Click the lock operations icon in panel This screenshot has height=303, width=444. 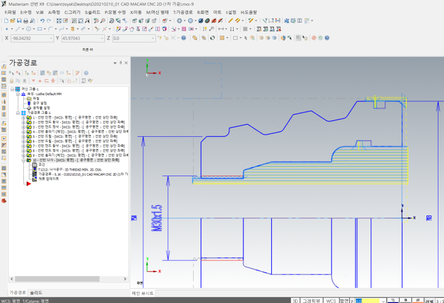pyautogui.click(x=12, y=80)
